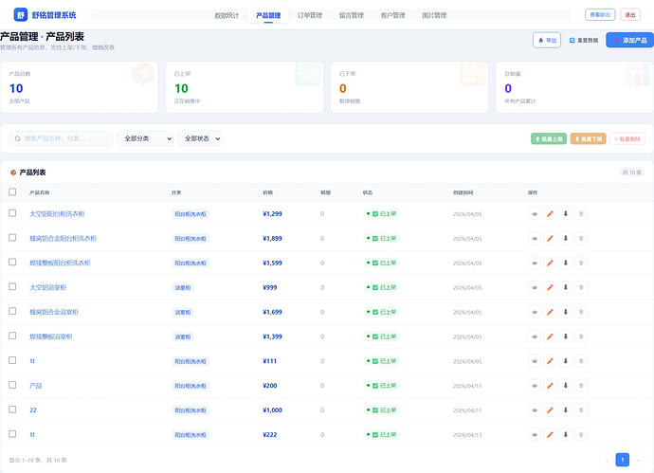This screenshot has width=654, height=473.
Task: Click page 1 in the pagination
Action: click(x=622, y=460)
